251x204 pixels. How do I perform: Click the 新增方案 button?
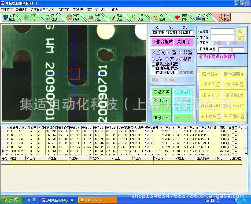coord(161,92)
